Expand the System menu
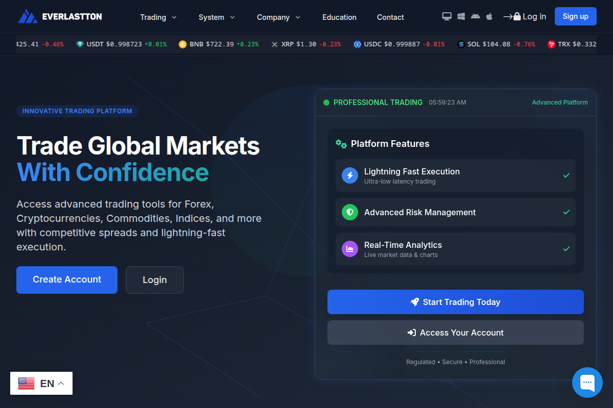Screen dimensions: 613x408 pos(217,17)
